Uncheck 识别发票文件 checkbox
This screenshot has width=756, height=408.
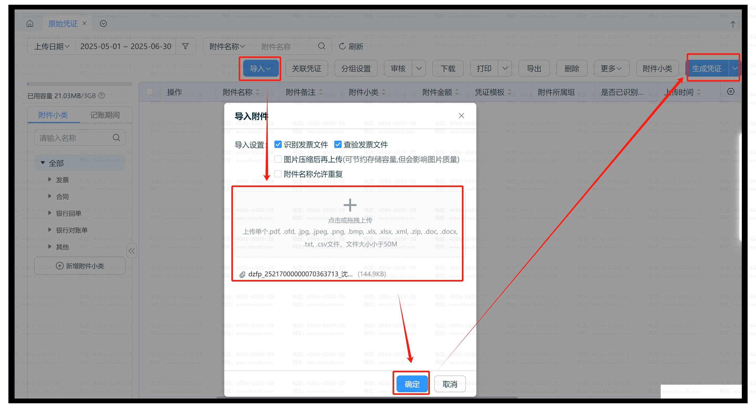point(278,144)
